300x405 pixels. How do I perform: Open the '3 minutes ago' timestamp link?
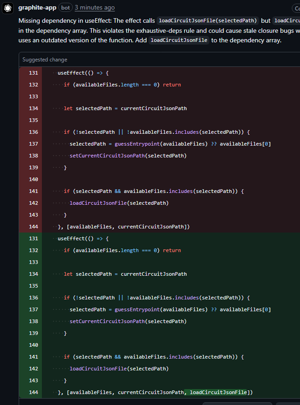[95, 8]
